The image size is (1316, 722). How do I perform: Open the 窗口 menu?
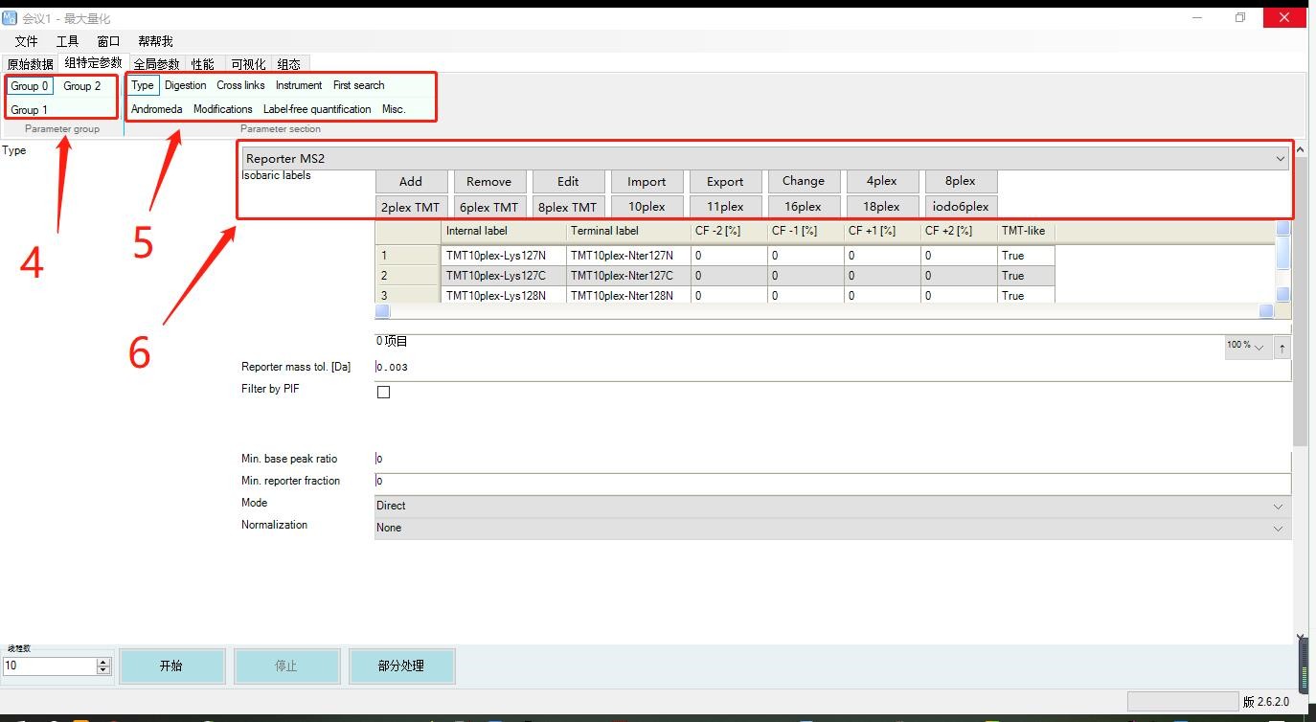pyautogui.click(x=108, y=41)
